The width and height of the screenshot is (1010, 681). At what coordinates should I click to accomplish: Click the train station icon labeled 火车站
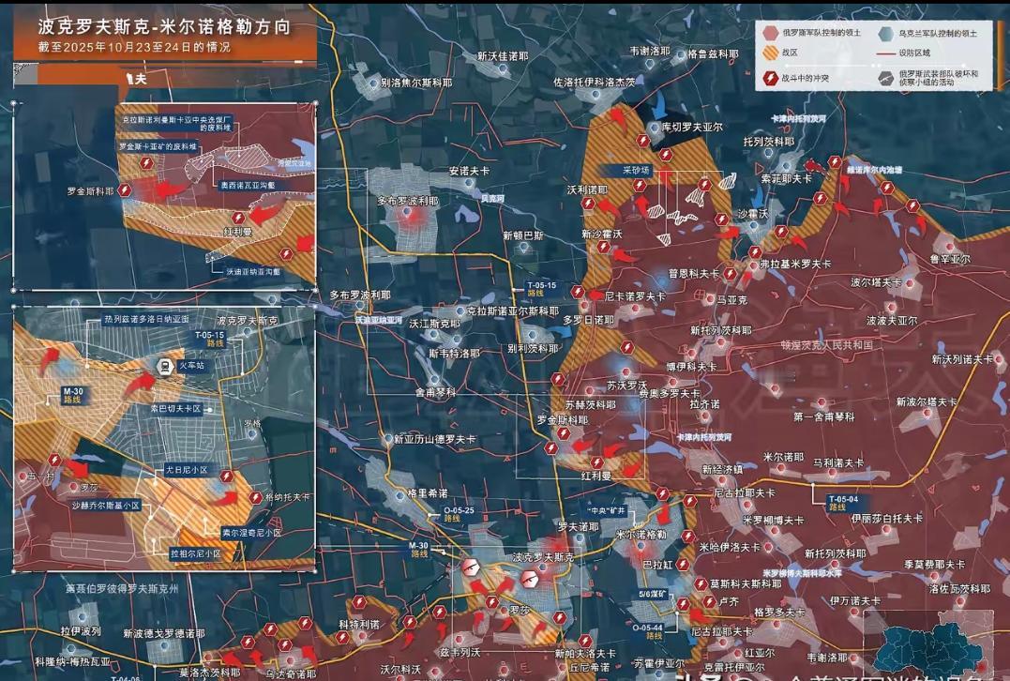(163, 367)
